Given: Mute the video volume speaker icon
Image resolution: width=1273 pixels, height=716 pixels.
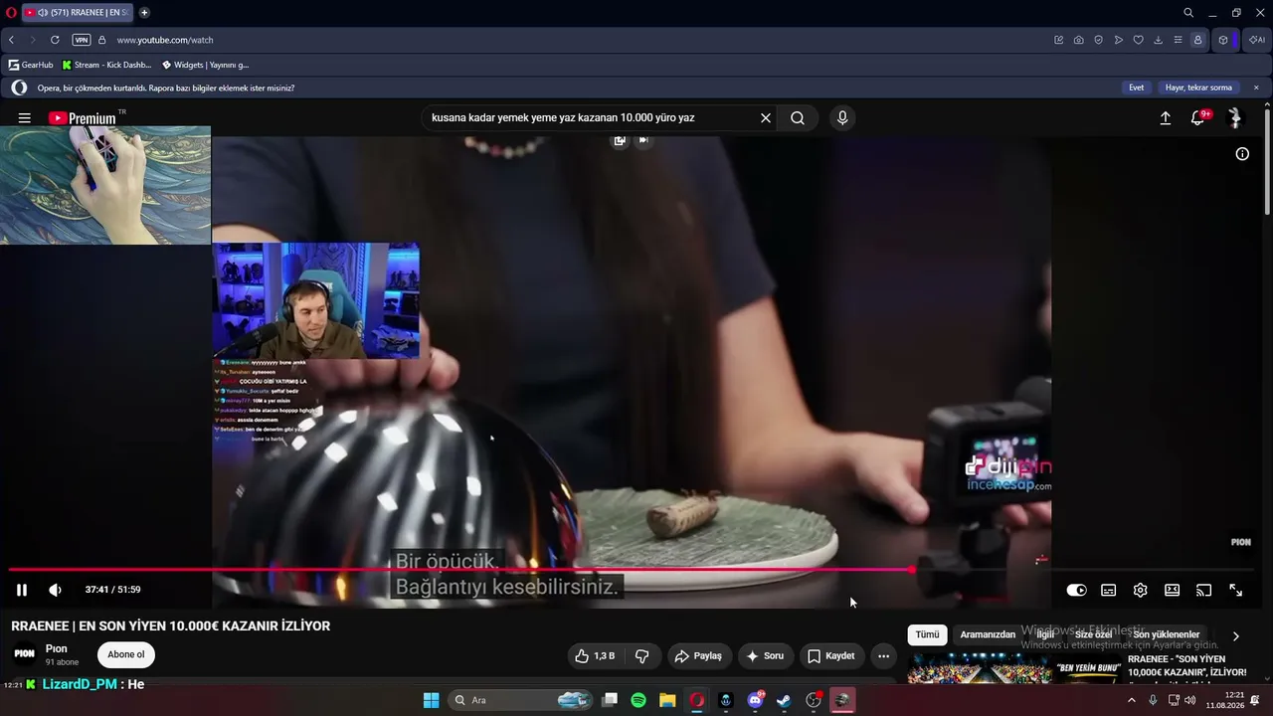Looking at the screenshot, I should pos(55,590).
